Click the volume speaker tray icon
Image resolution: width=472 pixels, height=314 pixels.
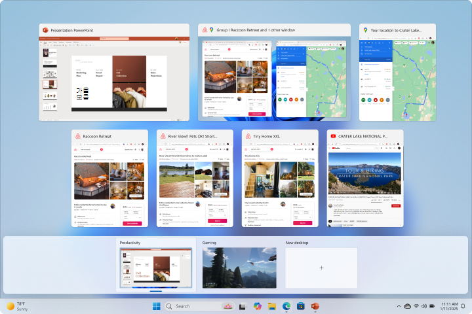click(x=424, y=306)
